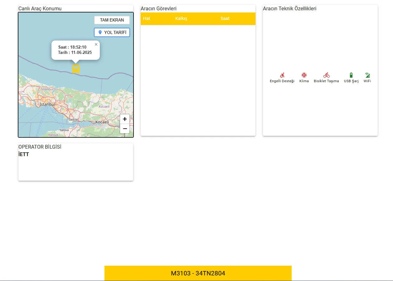Click the blue location pin icon
393x281 pixels.
100,32
